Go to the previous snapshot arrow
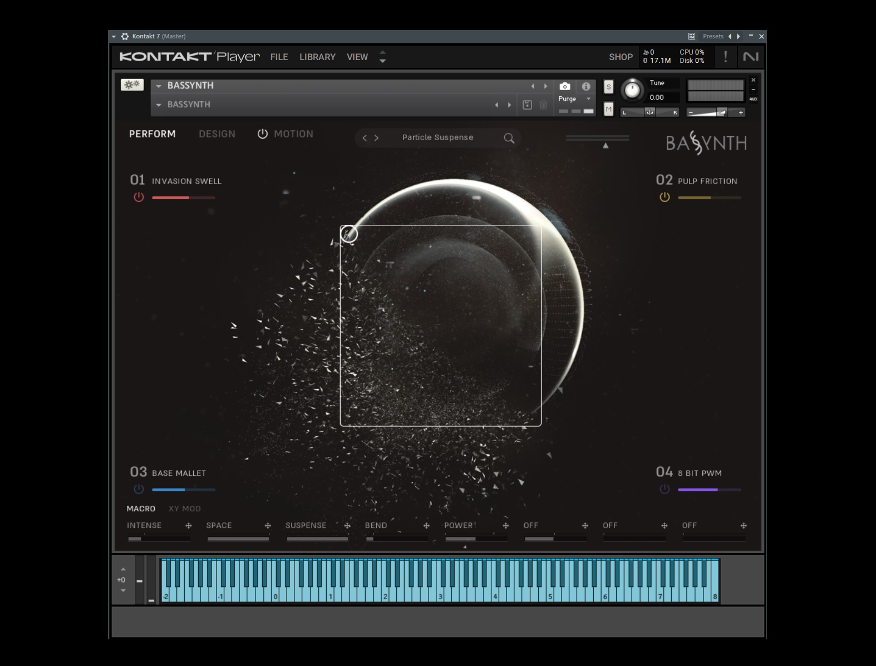The image size is (876, 666). coord(496,105)
